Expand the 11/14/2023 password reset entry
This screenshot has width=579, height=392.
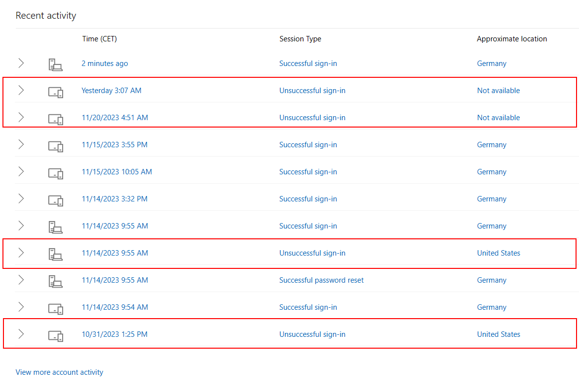(21, 280)
